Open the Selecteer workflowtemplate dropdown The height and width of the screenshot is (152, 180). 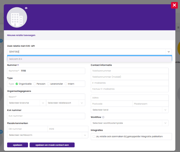[165, 123]
